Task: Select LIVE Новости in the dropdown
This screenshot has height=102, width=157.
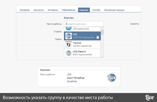Action: [82, 53]
